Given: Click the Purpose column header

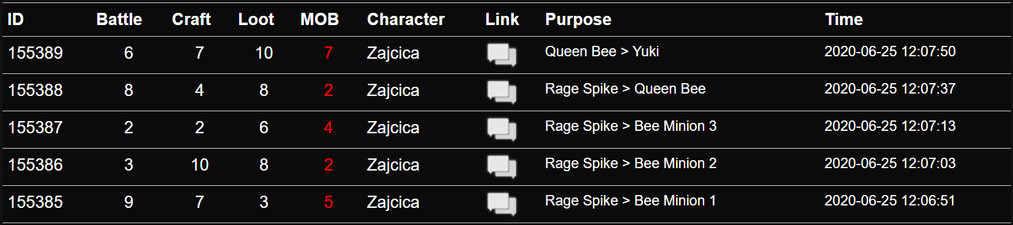Looking at the screenshot, I should pos(578,20).
